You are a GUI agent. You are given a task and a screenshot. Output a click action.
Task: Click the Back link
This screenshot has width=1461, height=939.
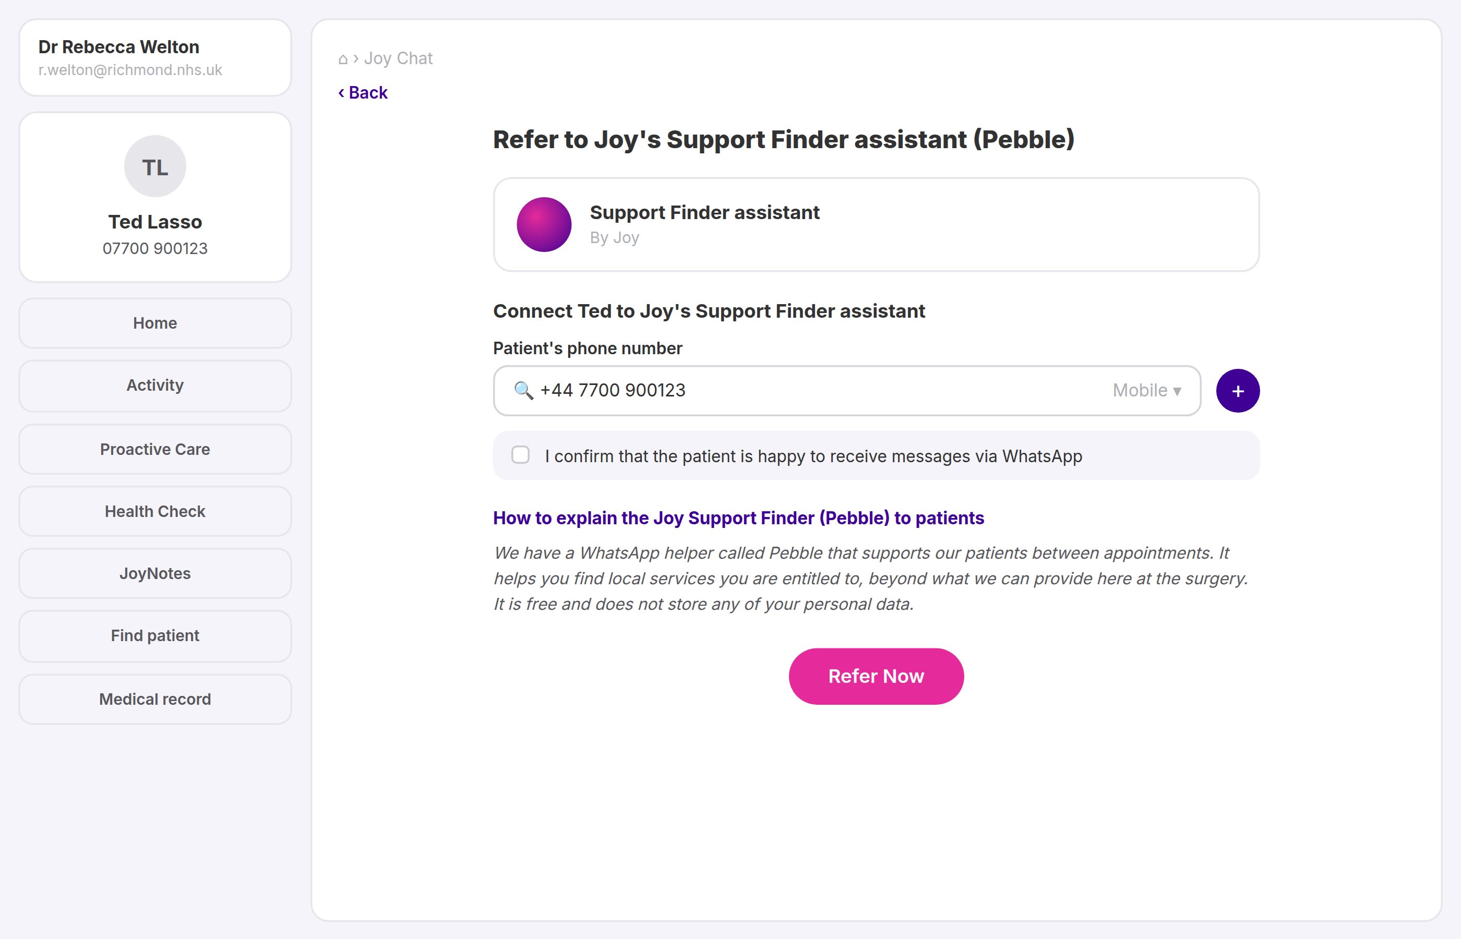click(x=363, y=93)
